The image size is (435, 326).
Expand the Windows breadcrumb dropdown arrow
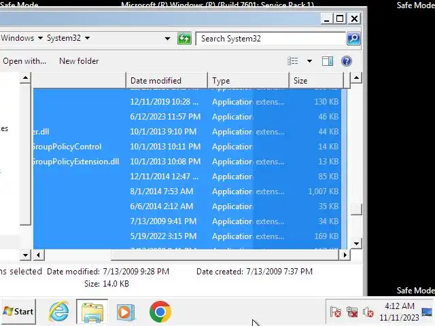40,38
